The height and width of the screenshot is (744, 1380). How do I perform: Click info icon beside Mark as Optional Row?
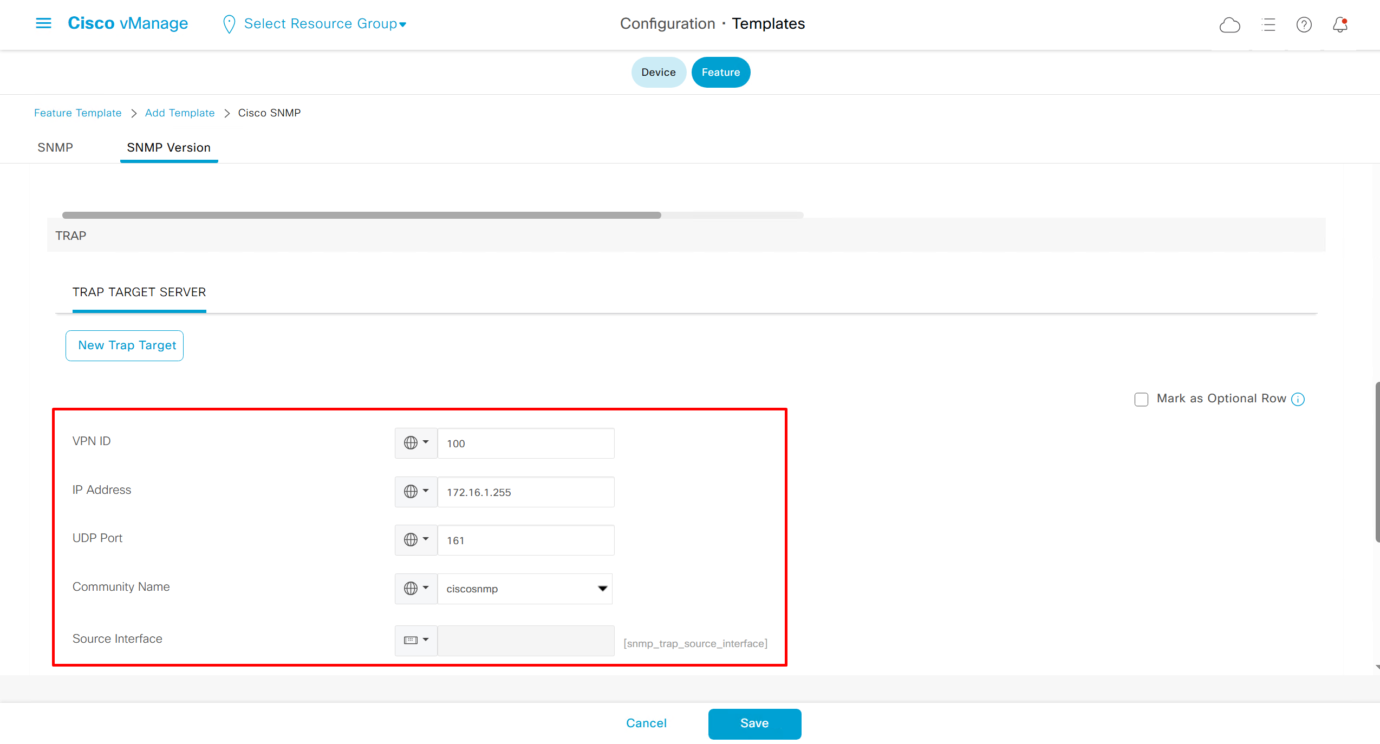(x=1298, y=400)
